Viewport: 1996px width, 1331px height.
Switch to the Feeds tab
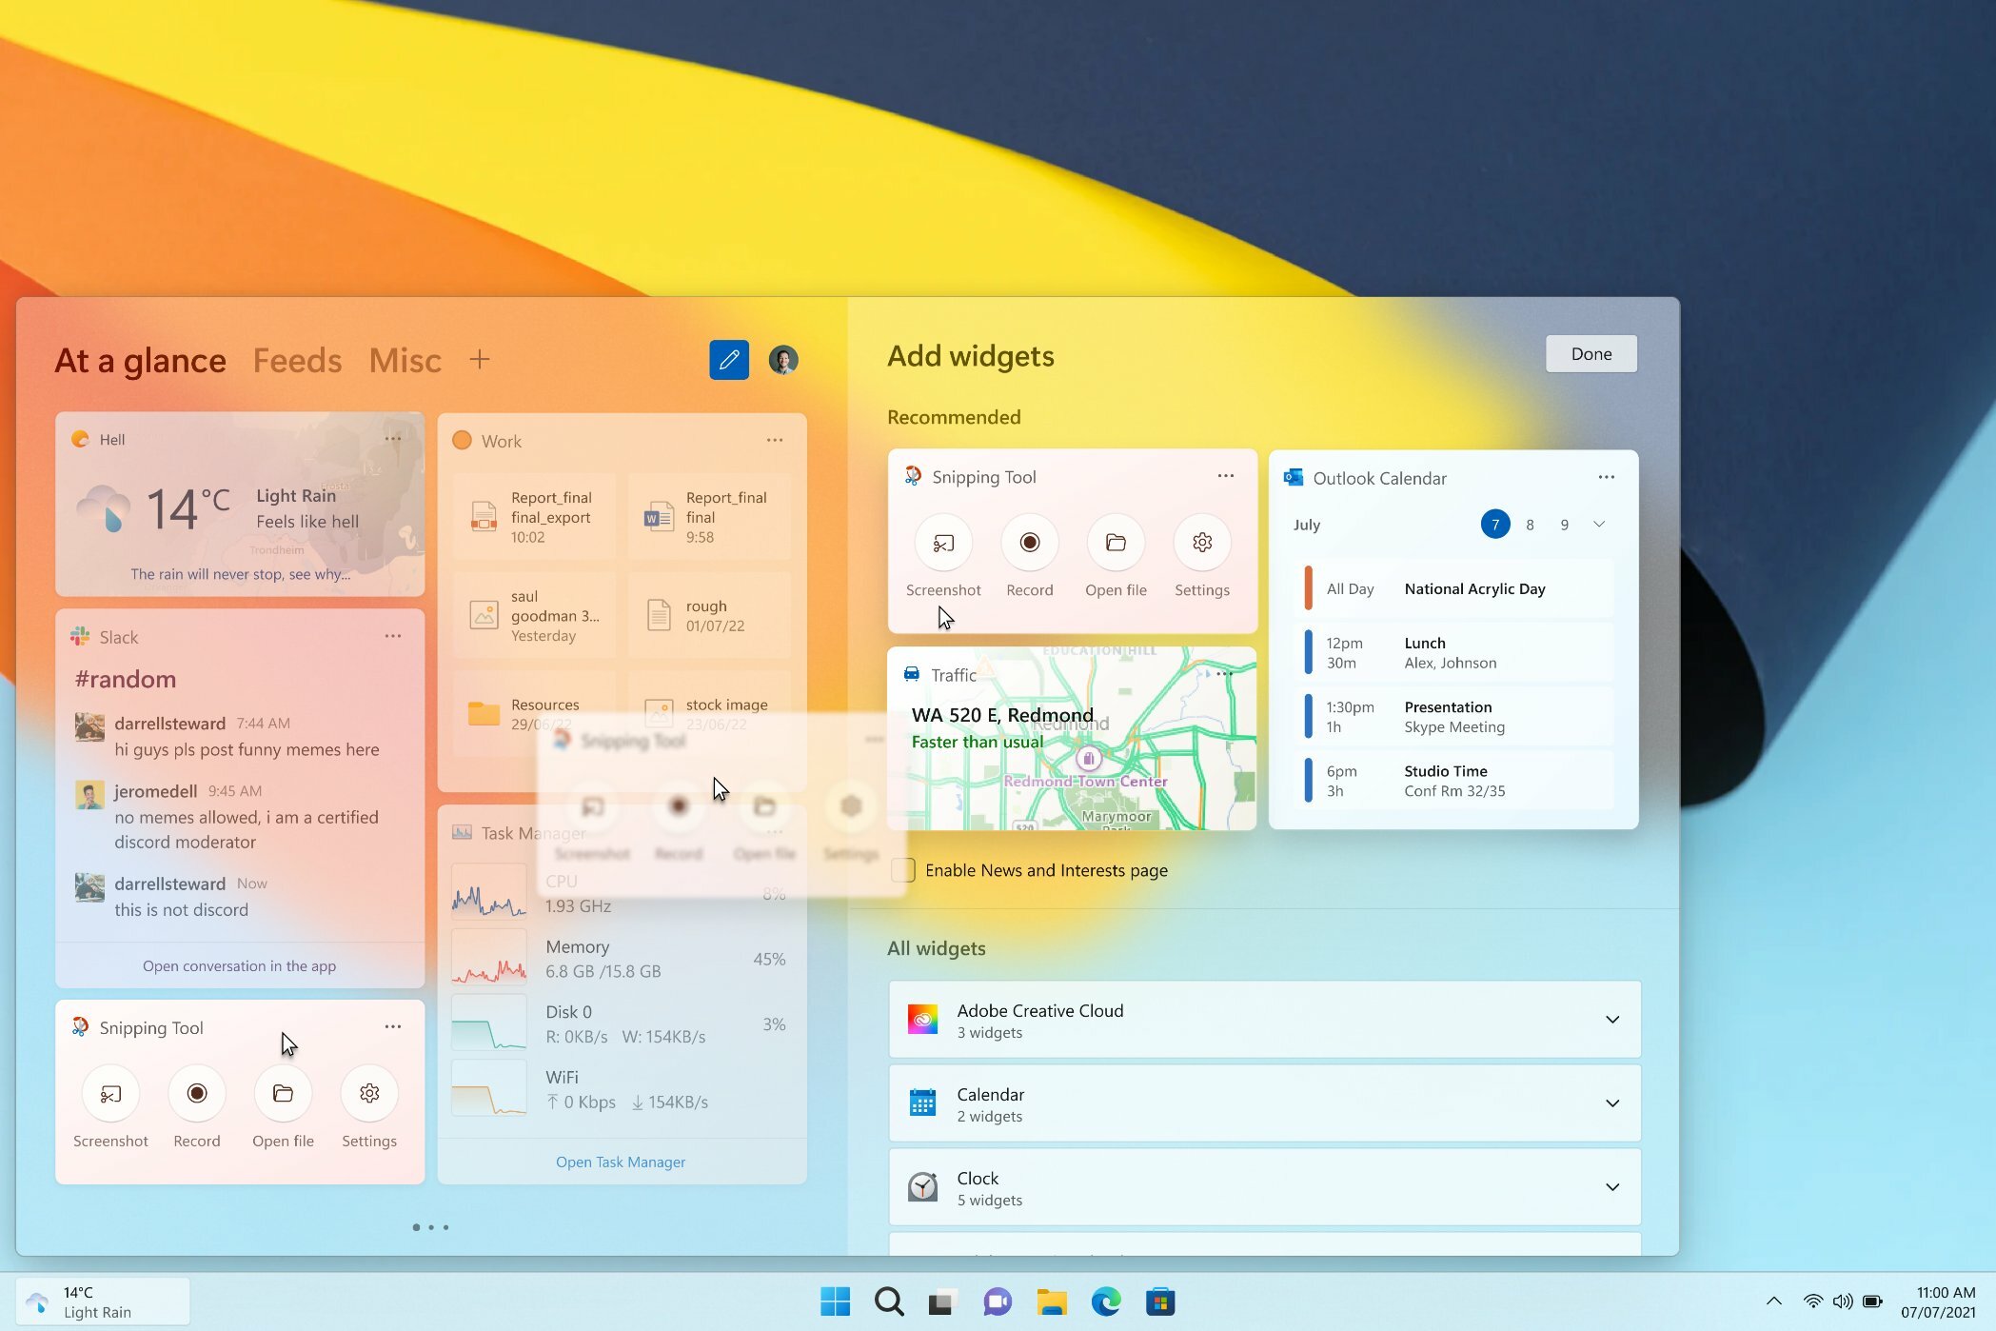click(x=297, y=361)
